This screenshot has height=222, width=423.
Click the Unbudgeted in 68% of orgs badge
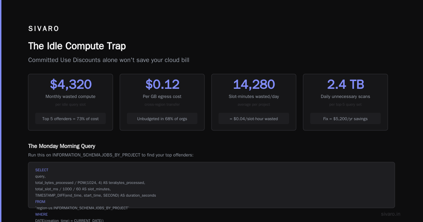coord(162,119)
